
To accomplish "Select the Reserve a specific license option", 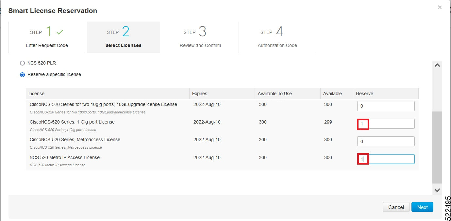I will pos(23,75).
